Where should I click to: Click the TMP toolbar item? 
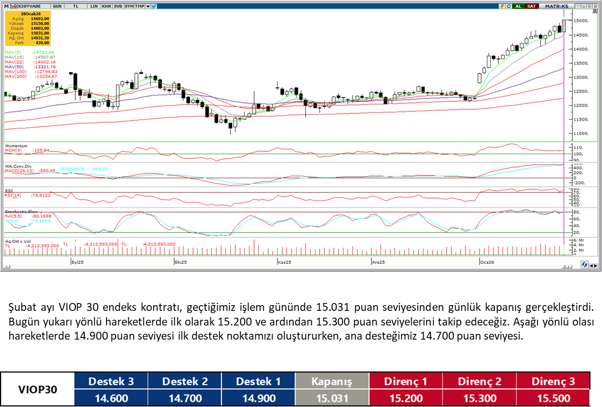[140, 6]
